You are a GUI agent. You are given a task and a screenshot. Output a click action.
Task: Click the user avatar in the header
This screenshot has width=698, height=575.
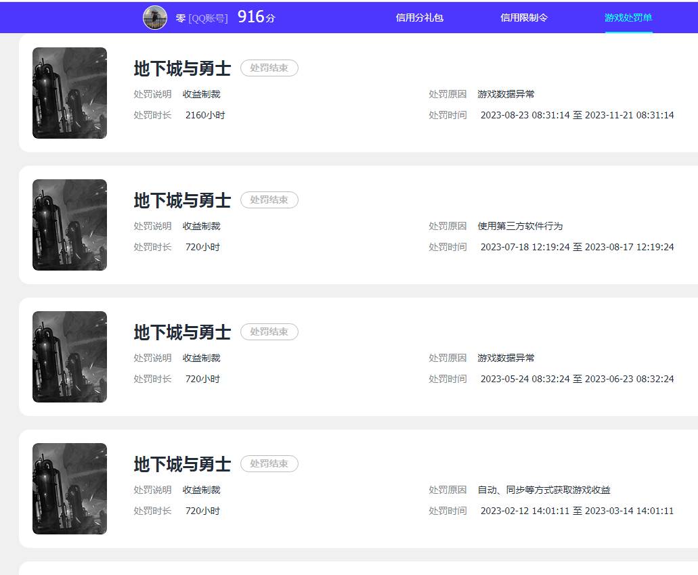pyautogui.click(x=154, y=18)
